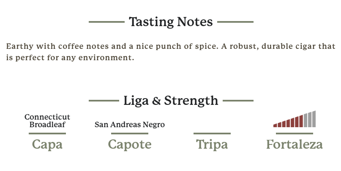Click the tallest gray strength bar
The image size is (341, 171).
[314, 119]
